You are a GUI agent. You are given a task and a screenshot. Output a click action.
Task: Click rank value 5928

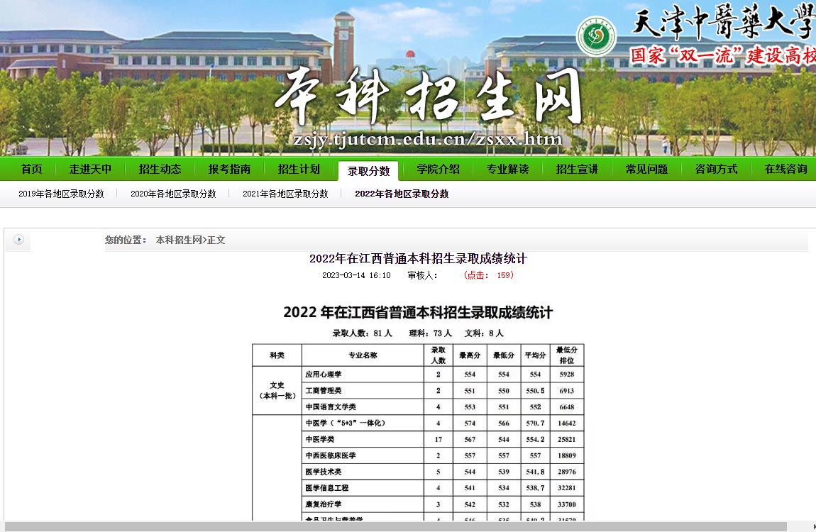(x=567, y=375)
